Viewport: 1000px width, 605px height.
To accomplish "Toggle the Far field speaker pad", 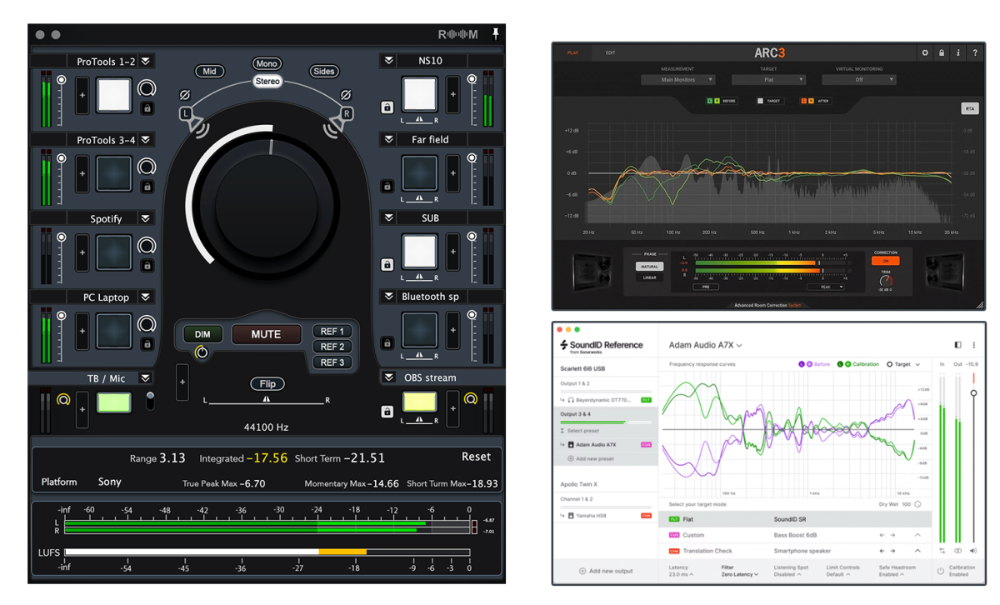I will tap(420, 173).
